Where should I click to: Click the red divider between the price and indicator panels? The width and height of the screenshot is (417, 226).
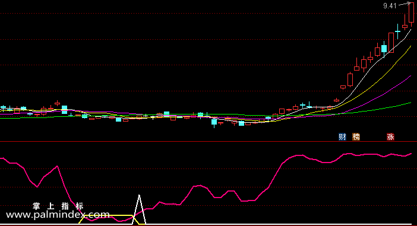[x=208, y=142]
